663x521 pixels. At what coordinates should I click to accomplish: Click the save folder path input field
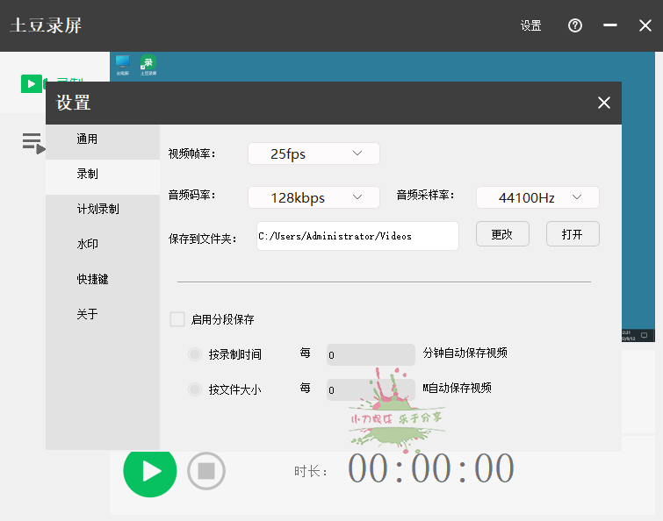point(357,236)
